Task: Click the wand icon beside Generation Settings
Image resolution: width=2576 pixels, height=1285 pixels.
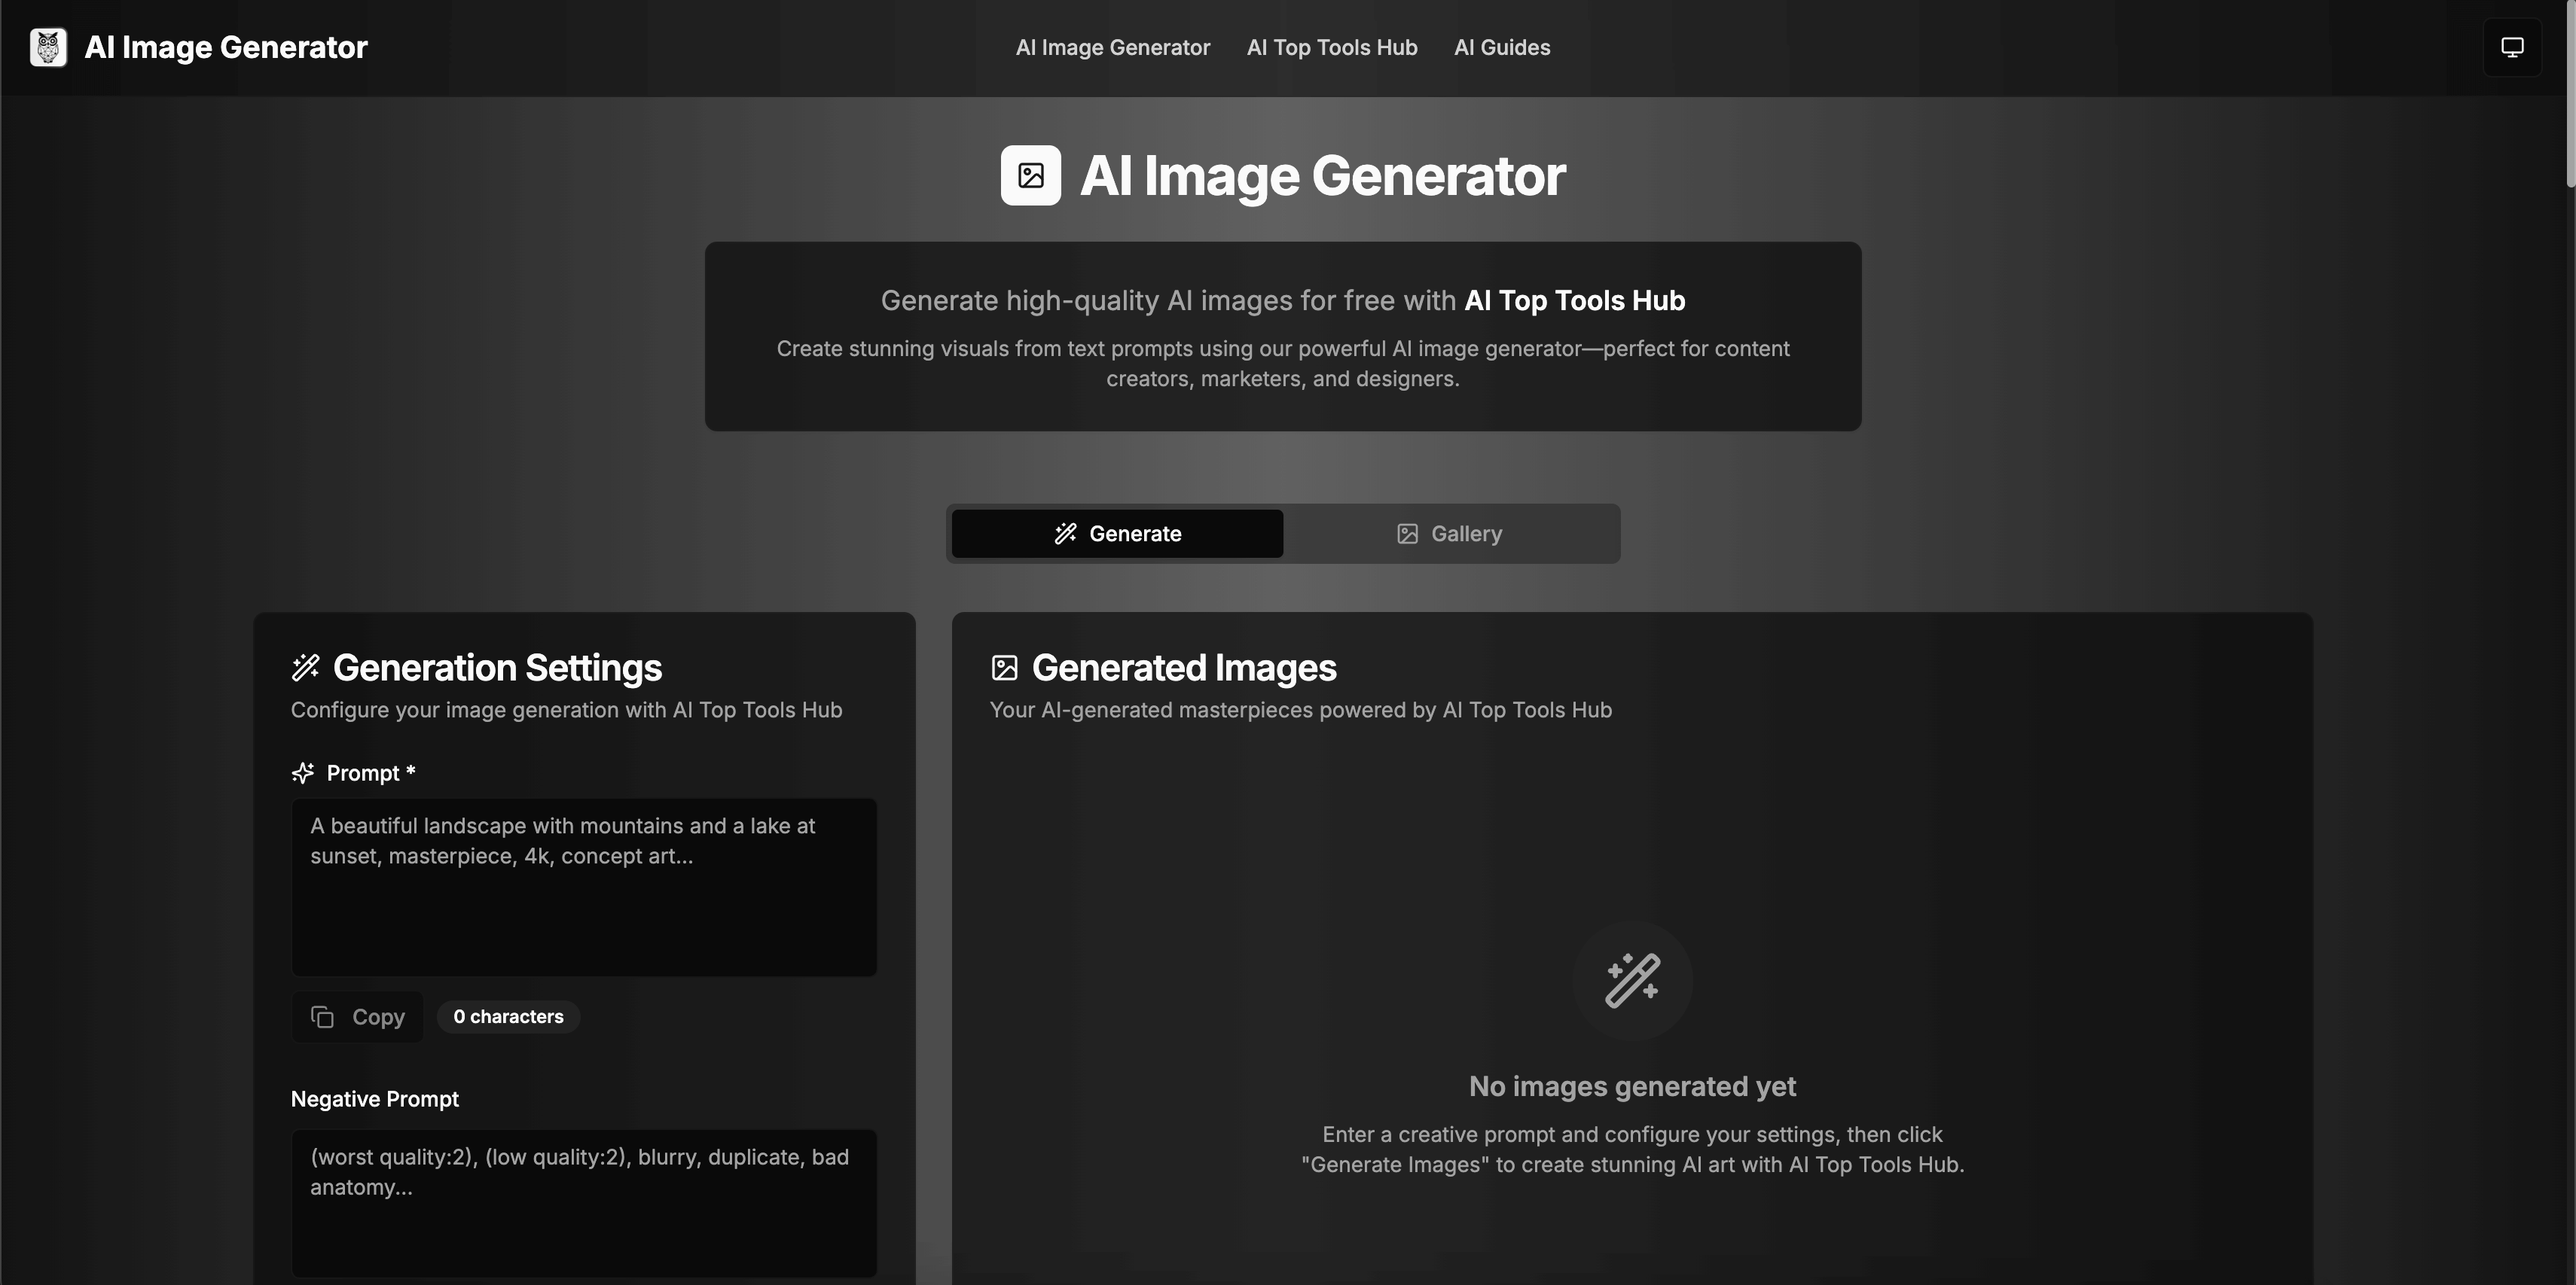Action: click(x=305, y=668)
